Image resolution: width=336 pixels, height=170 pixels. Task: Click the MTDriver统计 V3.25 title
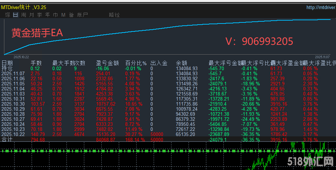click(x=24, y=7)
